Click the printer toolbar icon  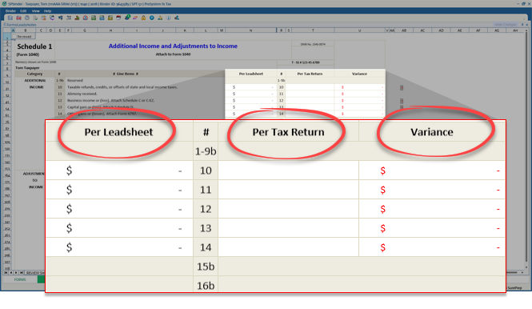pyautogui.click(x=27, y=18)
